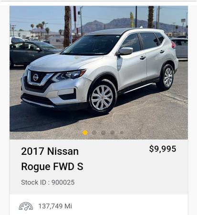This screenshot has width=197, height=215.
Task: Click the dark sedan in background
Action: point(32,53)
